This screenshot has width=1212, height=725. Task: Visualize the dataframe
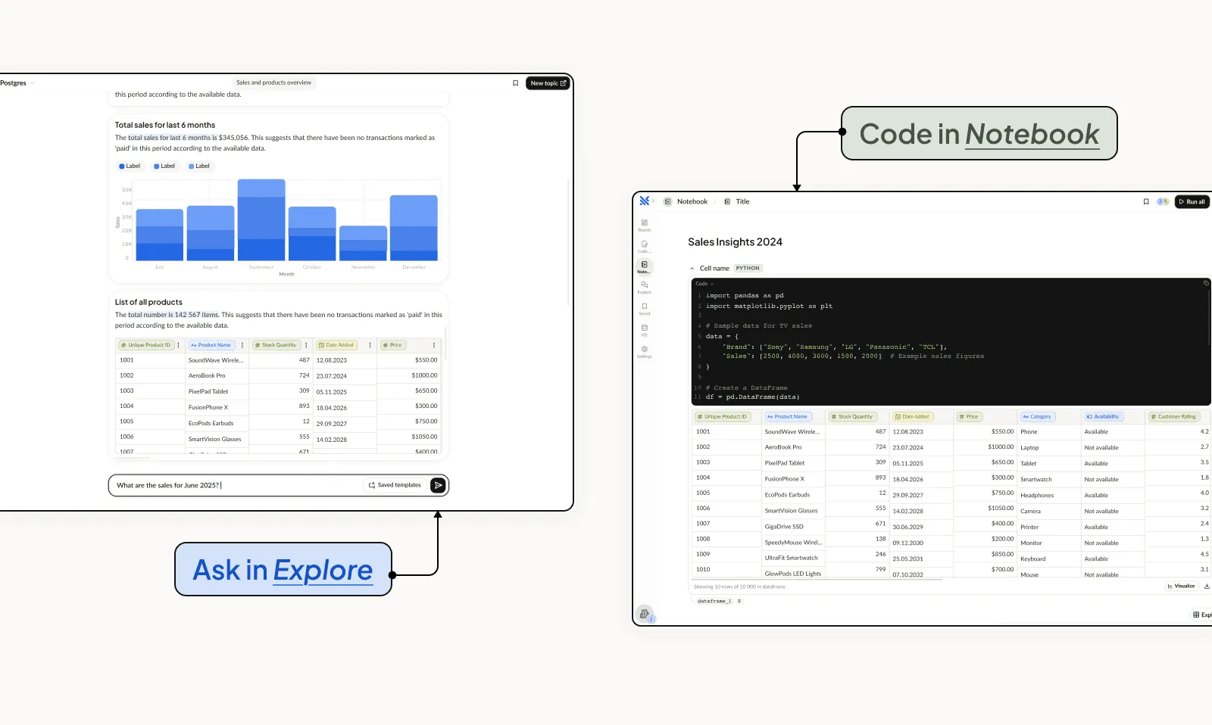point(1182,586)
